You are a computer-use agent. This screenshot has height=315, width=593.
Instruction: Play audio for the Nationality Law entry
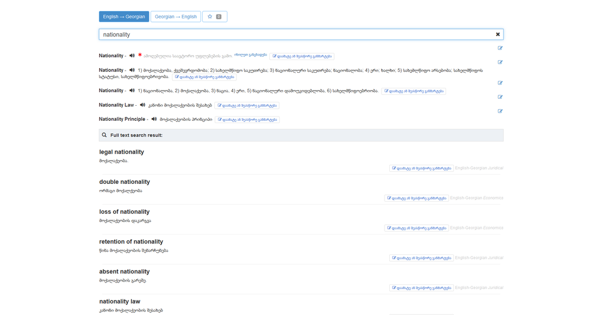point(142,105)
